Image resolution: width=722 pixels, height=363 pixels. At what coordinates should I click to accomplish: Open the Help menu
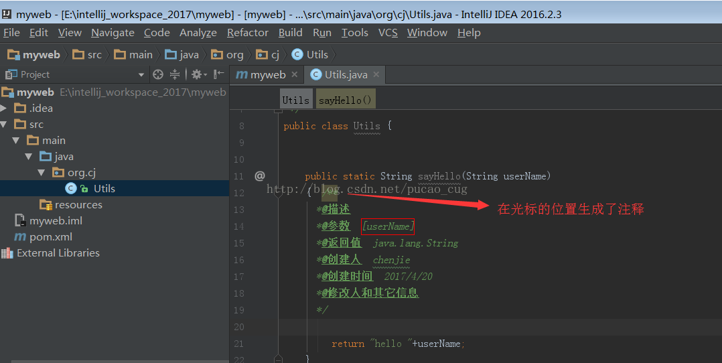tap(469, 33)
